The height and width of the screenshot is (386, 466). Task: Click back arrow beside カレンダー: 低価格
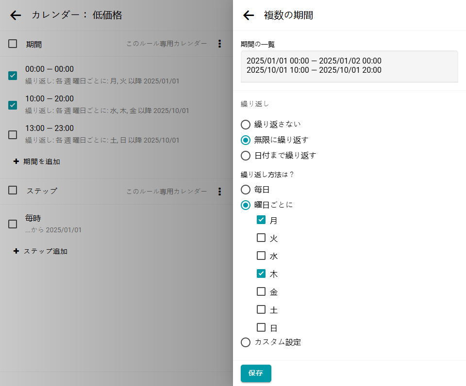(x=16, y=16)
